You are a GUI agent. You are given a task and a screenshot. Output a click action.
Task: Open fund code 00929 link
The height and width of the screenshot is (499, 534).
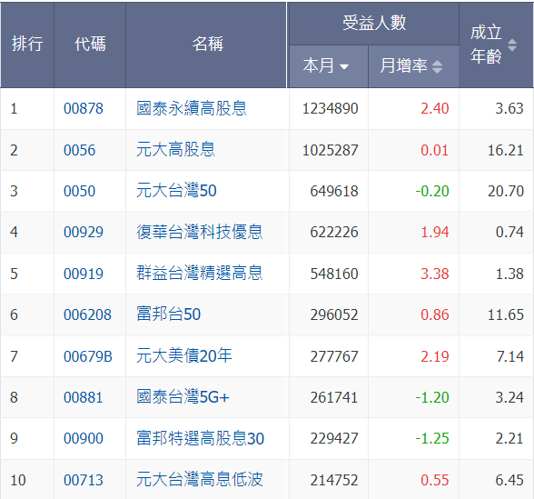pos(84,232)
